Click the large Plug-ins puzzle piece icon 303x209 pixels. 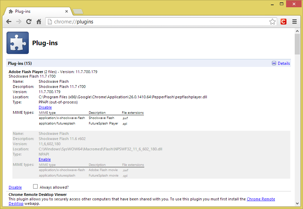18,43
